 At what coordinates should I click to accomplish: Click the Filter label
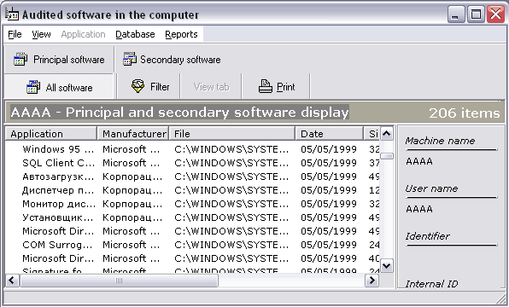(x=160, y=87)
